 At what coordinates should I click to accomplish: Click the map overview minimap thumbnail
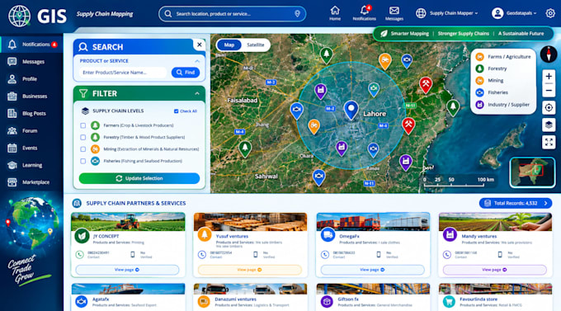click(532, 172)
